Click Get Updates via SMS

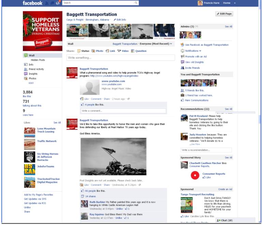[x=35, y=199]
